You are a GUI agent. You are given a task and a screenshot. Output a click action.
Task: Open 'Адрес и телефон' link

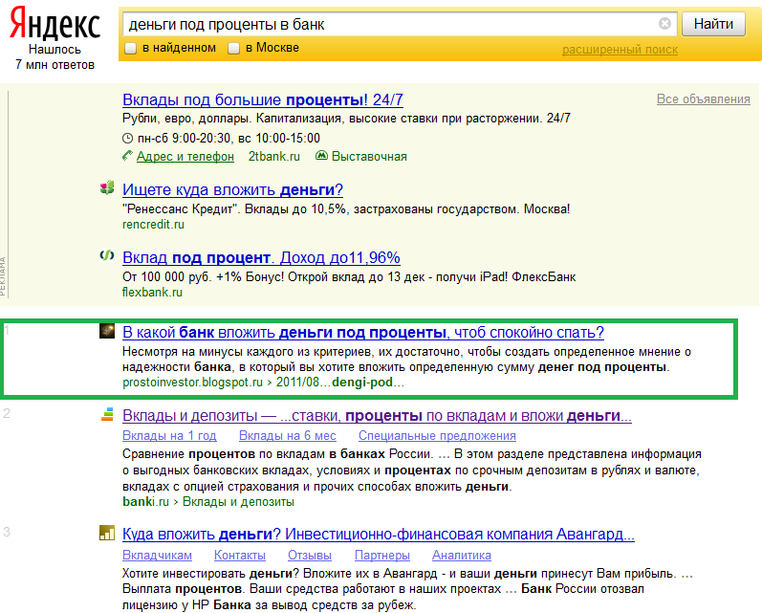coord(185,157)
